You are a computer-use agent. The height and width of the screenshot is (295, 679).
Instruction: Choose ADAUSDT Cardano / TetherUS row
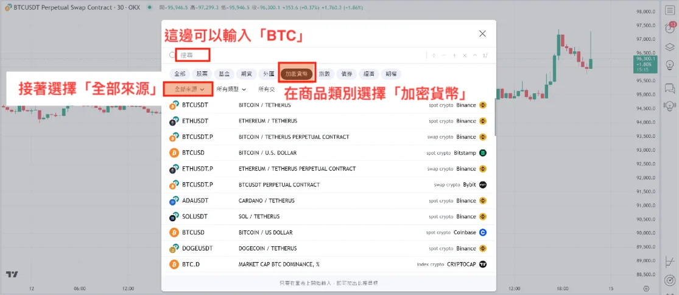[329, 201]
